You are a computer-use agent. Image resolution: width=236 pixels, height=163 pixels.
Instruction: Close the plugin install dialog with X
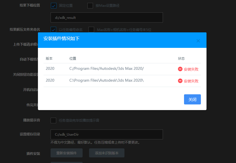tap(198, 41)
